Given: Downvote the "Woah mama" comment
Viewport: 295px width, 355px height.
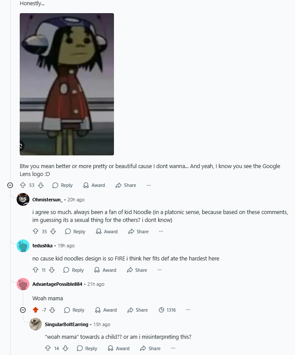Looking at the screenshot, I should [52, 310].
